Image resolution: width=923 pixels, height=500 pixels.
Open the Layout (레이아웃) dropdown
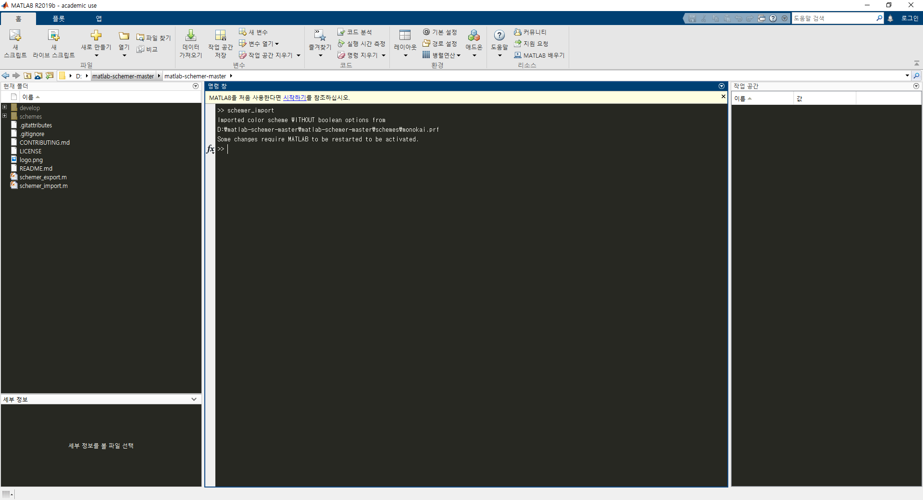(405, 55)
